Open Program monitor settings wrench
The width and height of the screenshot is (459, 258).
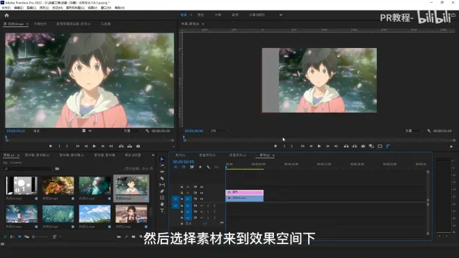pyautogui.click(x=429, y=131)
